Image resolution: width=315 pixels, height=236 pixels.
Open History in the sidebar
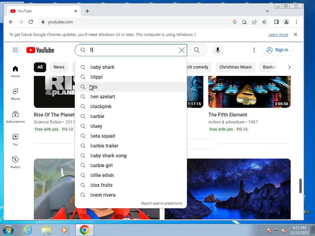[x=15, y=162]
